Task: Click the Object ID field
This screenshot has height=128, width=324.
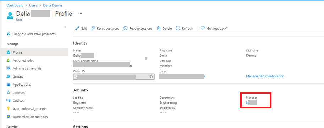Action: [114, 77]
